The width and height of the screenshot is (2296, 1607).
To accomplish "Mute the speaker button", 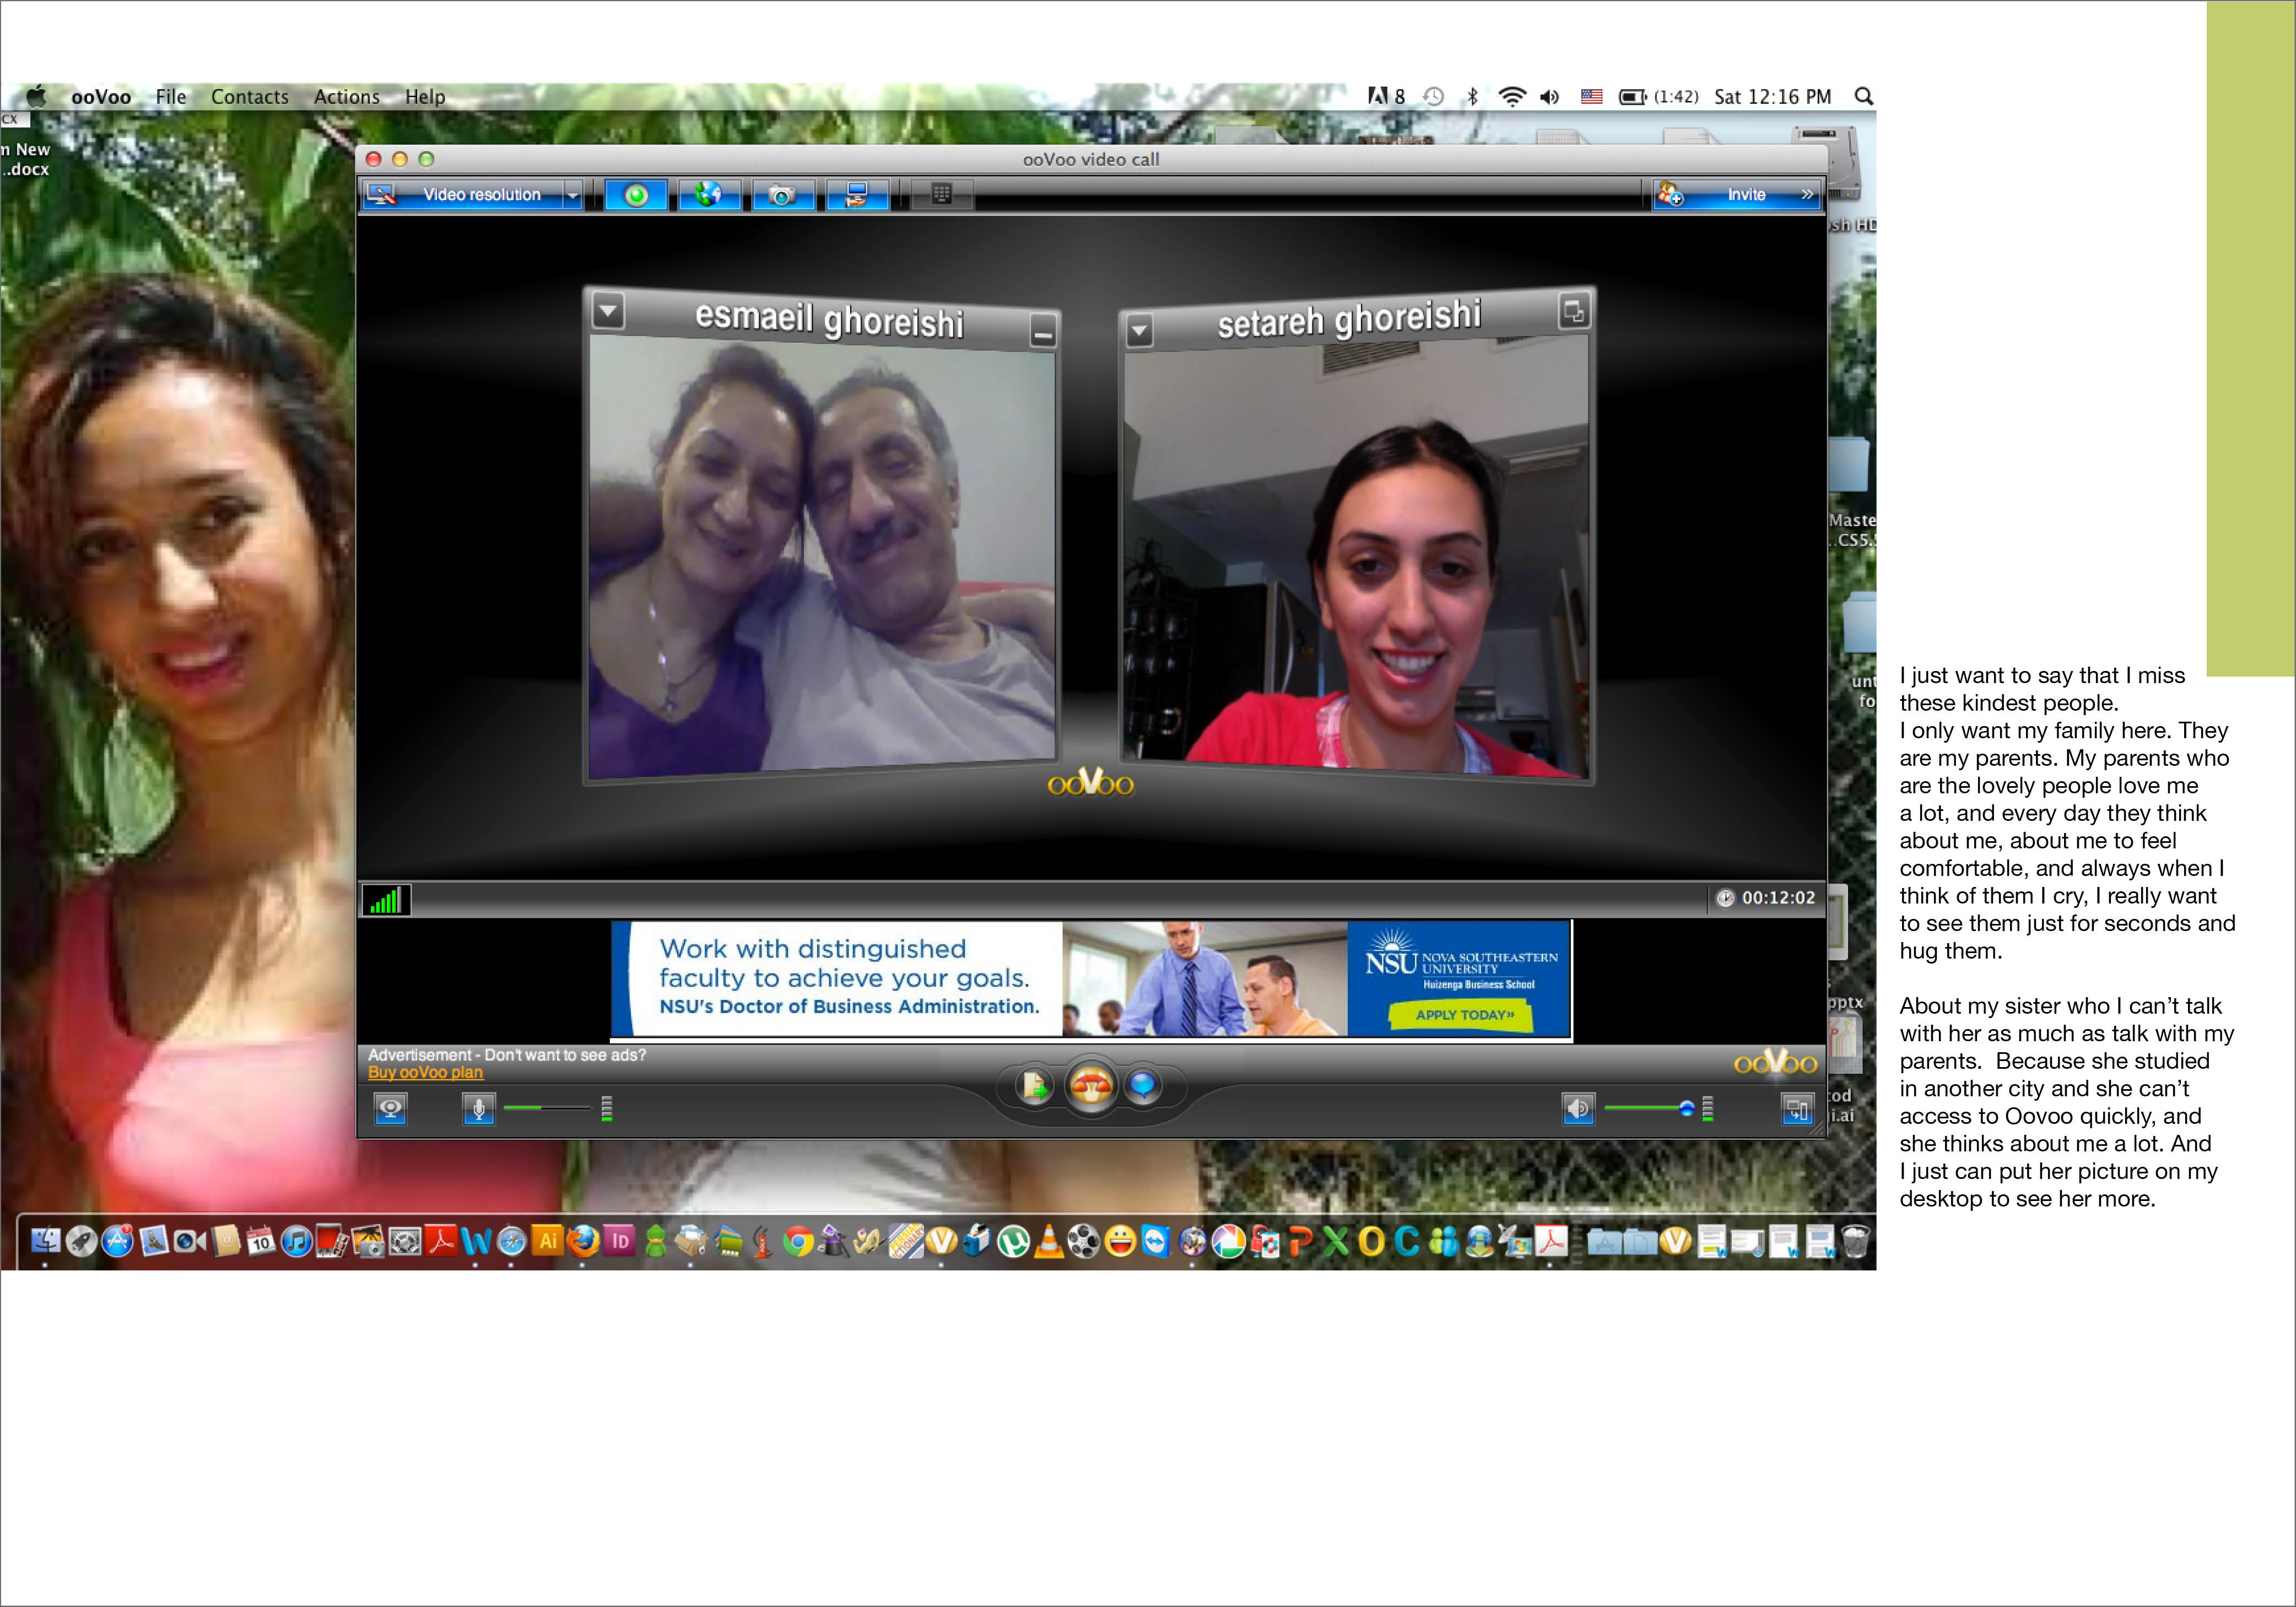I will [1578, 1109].
